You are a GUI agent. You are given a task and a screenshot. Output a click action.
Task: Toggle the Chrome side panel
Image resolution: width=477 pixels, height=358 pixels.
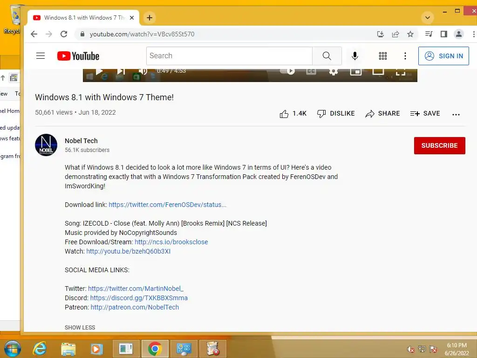coord(444,34)
